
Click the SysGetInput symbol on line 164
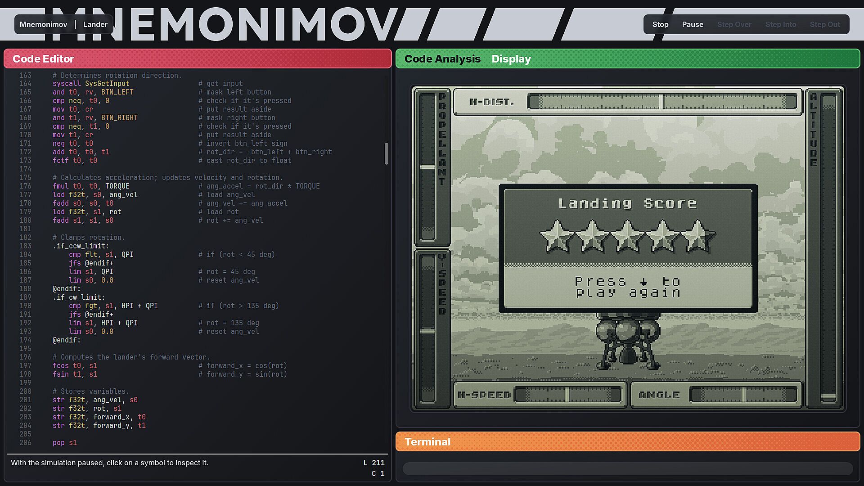coord(107,84)
